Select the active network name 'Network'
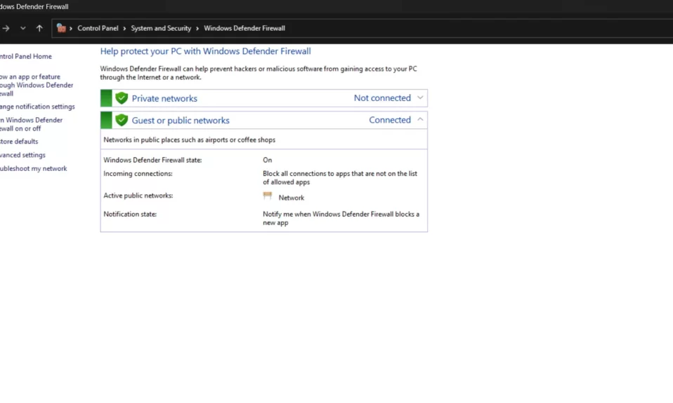673x403 pixels. click(292, 198)
